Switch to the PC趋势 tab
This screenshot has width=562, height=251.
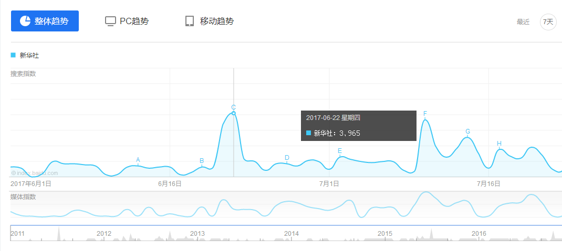click(x=127, y=21)
